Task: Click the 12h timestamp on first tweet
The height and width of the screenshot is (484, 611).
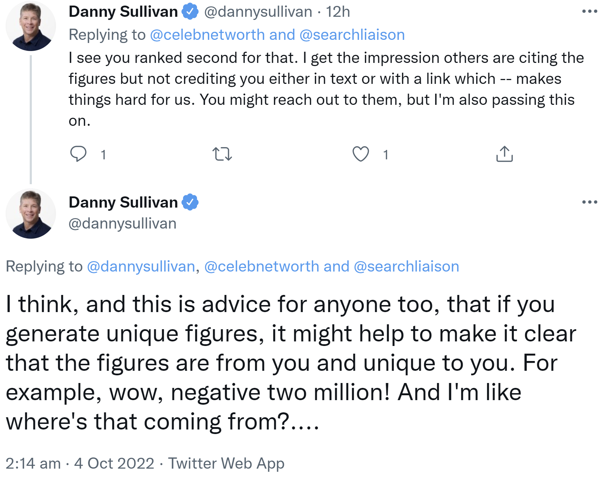Action: (x=338, y=12)
